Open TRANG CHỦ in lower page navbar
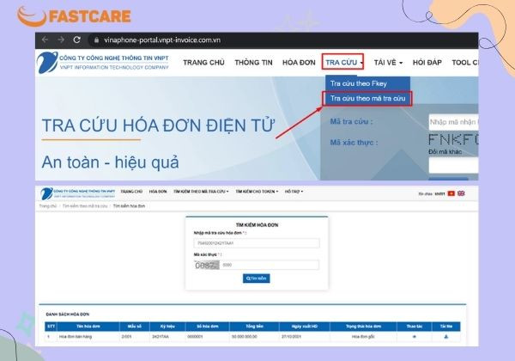 click(x=131, y=192)
